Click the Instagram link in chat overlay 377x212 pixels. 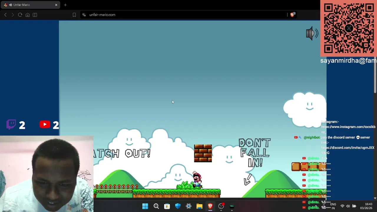point(348,129)
